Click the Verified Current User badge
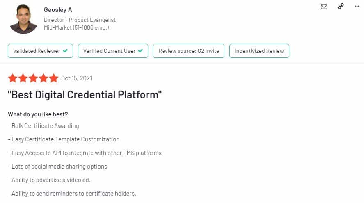Image resolution: width=364 pixels, height=203 pixels. pyautogui.click(x=113, y=51)
